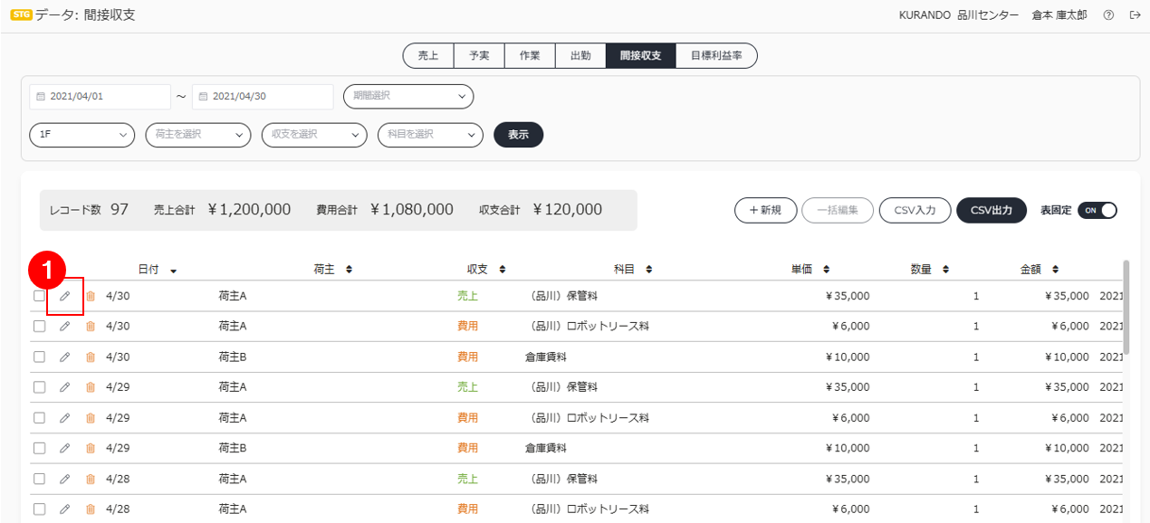Switch to the 予実 tab
The width and height of the screenshot is (1150, 523).
[479, 55]
